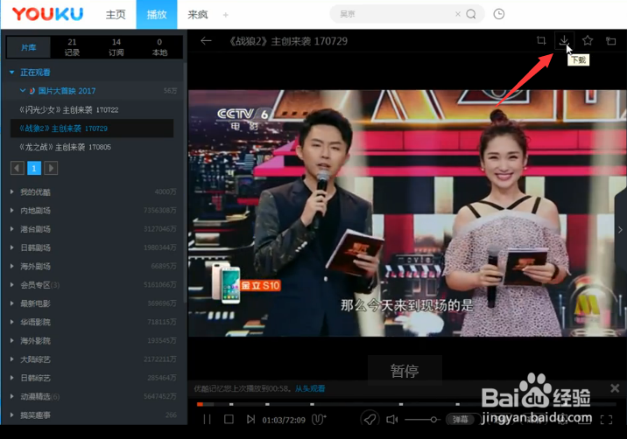Click the search magnifier icon
This screenshot has height=439, width=627.
point(471,14)
